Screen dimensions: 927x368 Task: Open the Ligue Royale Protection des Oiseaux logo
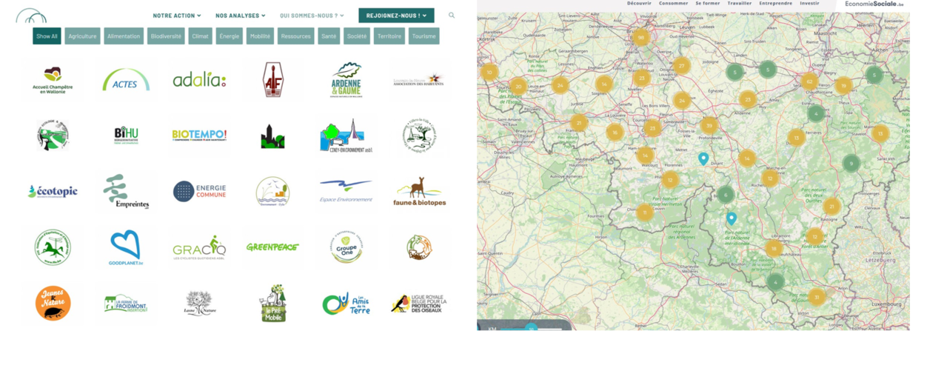pos(419,304)
